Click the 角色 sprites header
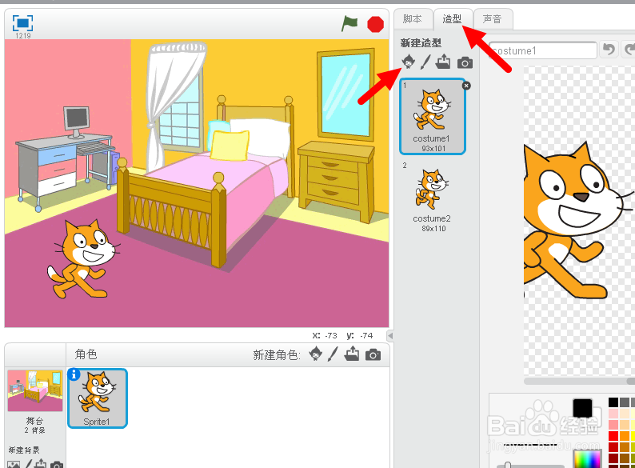 point(86,354)
